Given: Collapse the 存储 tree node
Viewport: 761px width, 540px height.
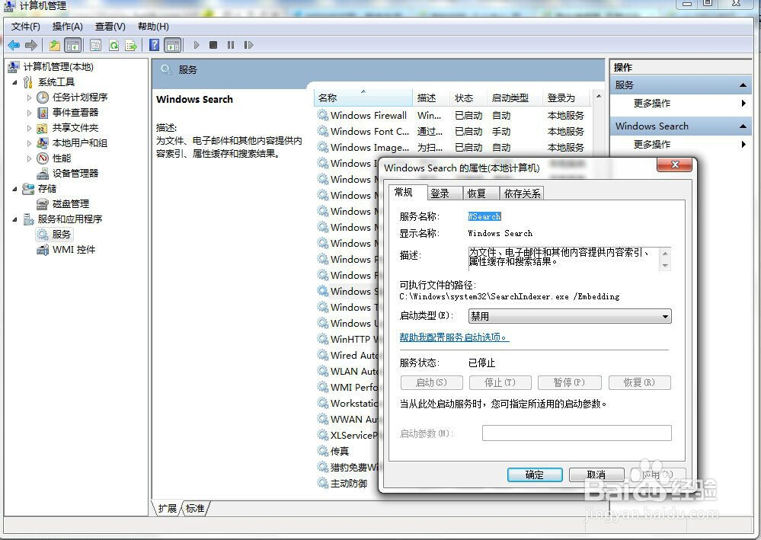Looking at the screenshot, I should point(14,189).
